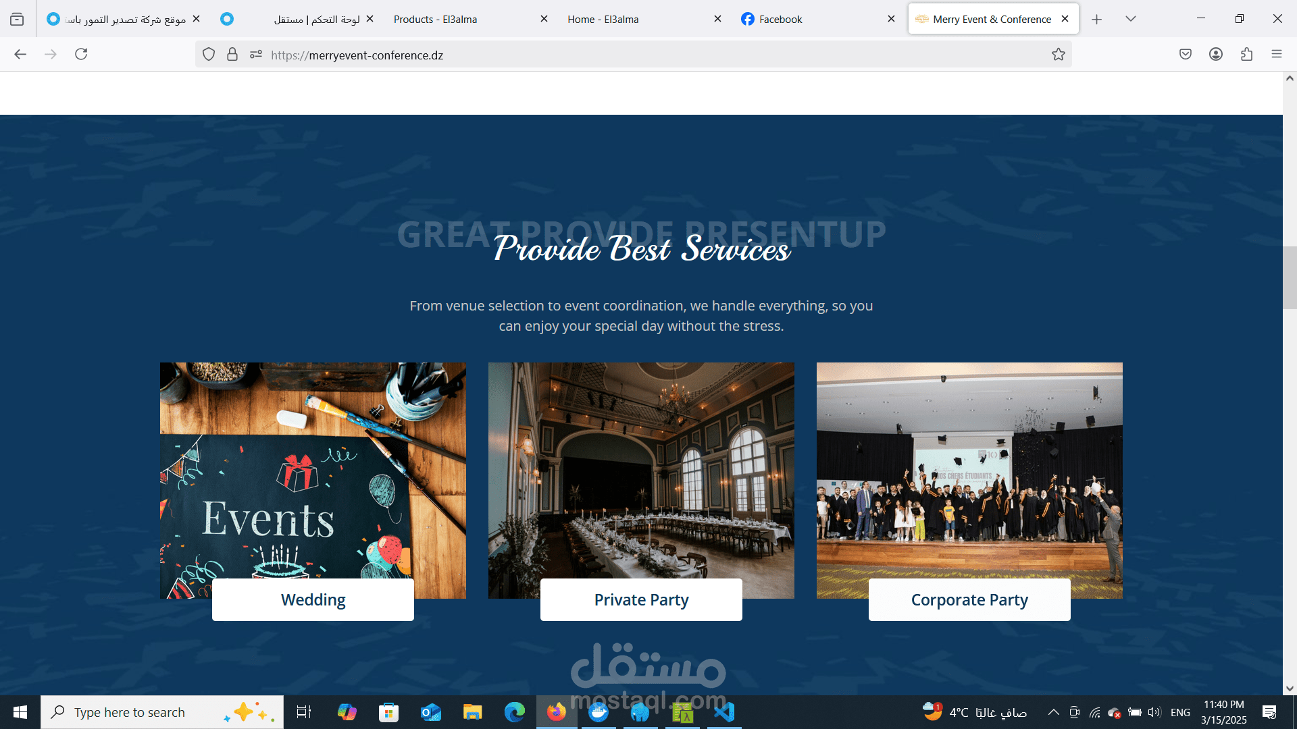Click the page reload icon
This screenshot has width=1297, height=729.
pos(81,54)
